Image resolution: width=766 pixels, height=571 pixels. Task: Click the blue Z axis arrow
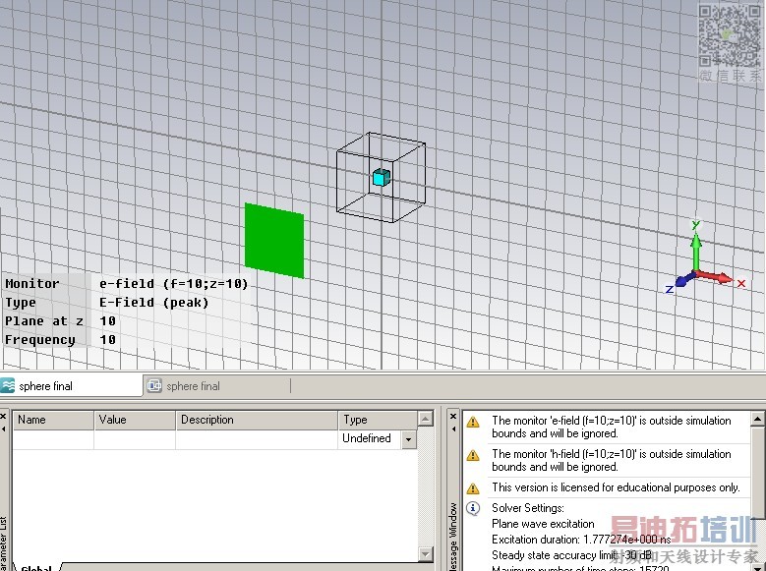(x=684, y=280)
